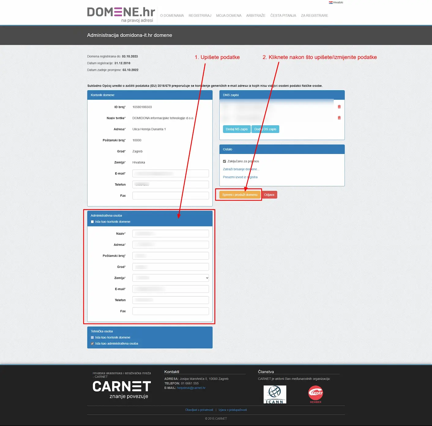
Task: Check 'Ista kao korisnik domene' under Administrativna osoba
Action: 92,222
